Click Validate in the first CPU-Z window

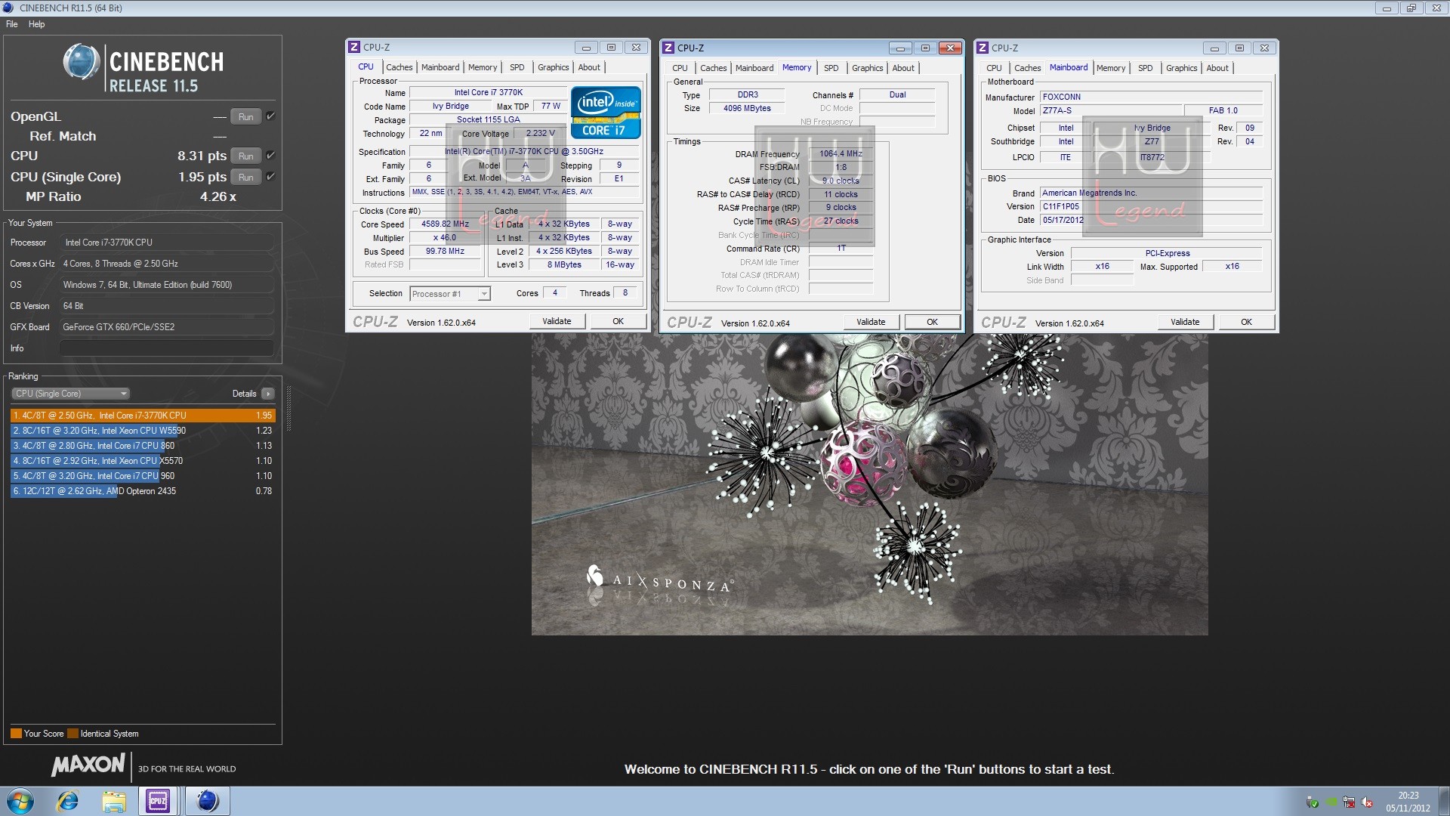pyautogui.click(x=557, y=321)
